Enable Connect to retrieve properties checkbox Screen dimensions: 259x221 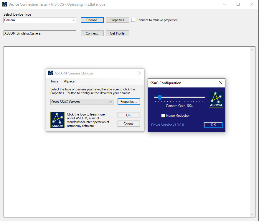133,20
